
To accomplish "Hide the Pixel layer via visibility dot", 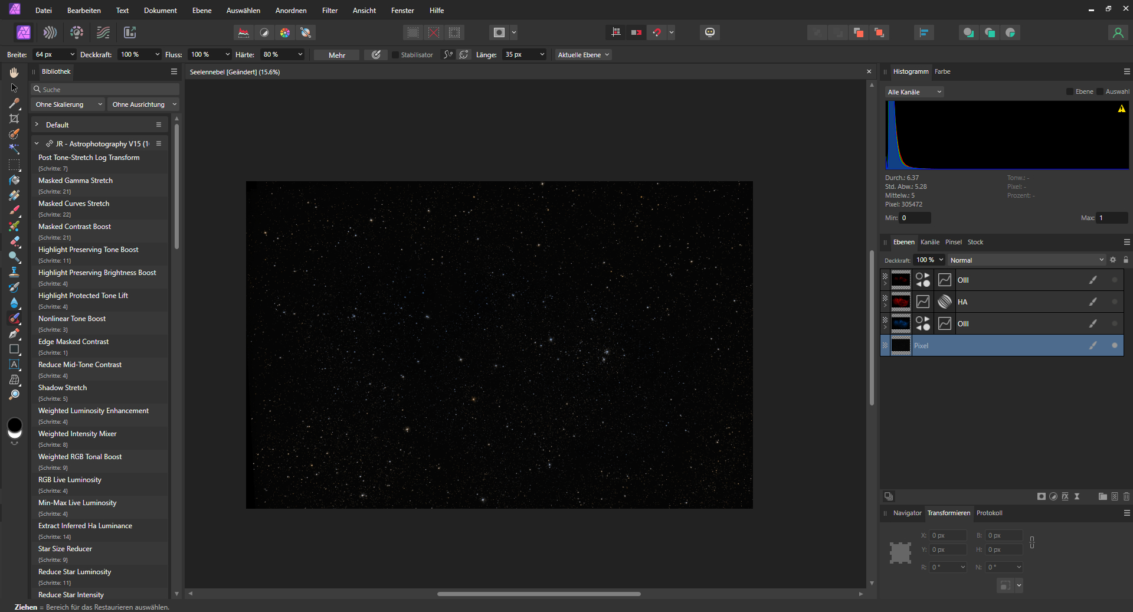I will pos(1115,345).
